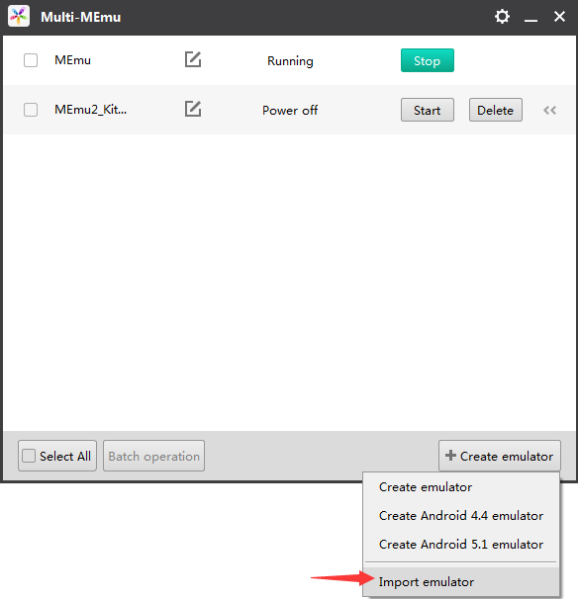
Task: Choose Create Android 4.4 emulator
Action: coord(461,516)
